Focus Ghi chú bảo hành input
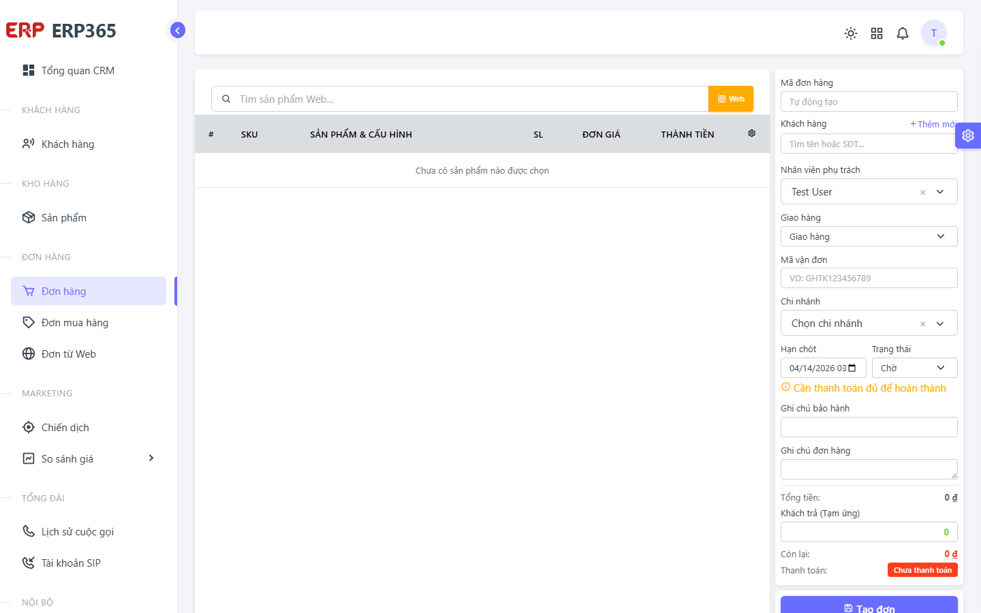This screenshot has width=981, height=613. (x=869, y=427)
